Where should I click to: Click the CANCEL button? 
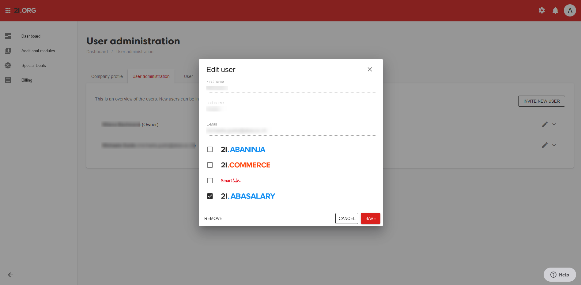pyautogui.click(x=347, y=218)
